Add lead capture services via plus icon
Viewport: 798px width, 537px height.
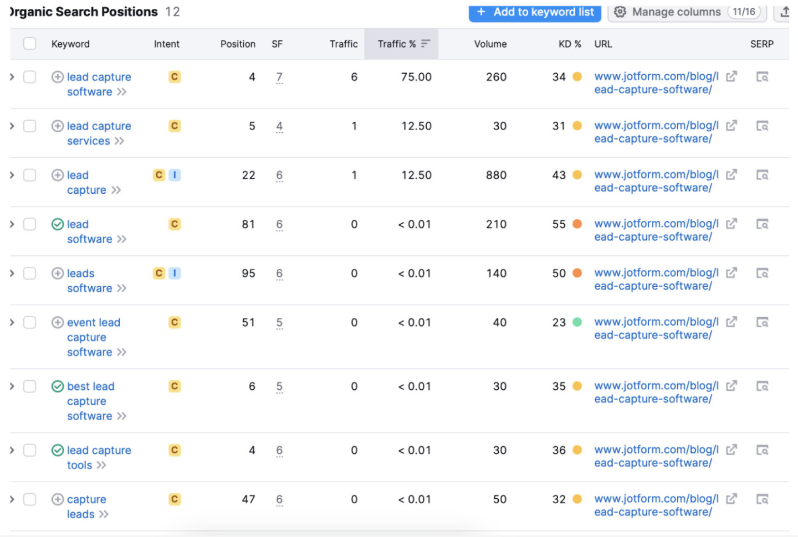point(58,126)
